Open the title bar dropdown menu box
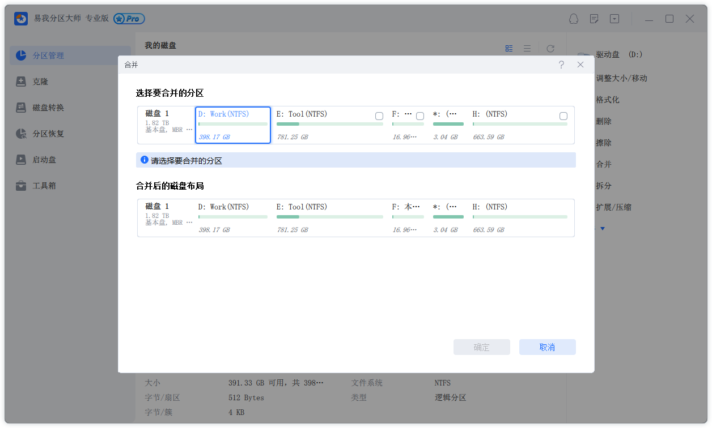Image resolution: width=712 pixels, height=428 pixels. click(614, 19)
